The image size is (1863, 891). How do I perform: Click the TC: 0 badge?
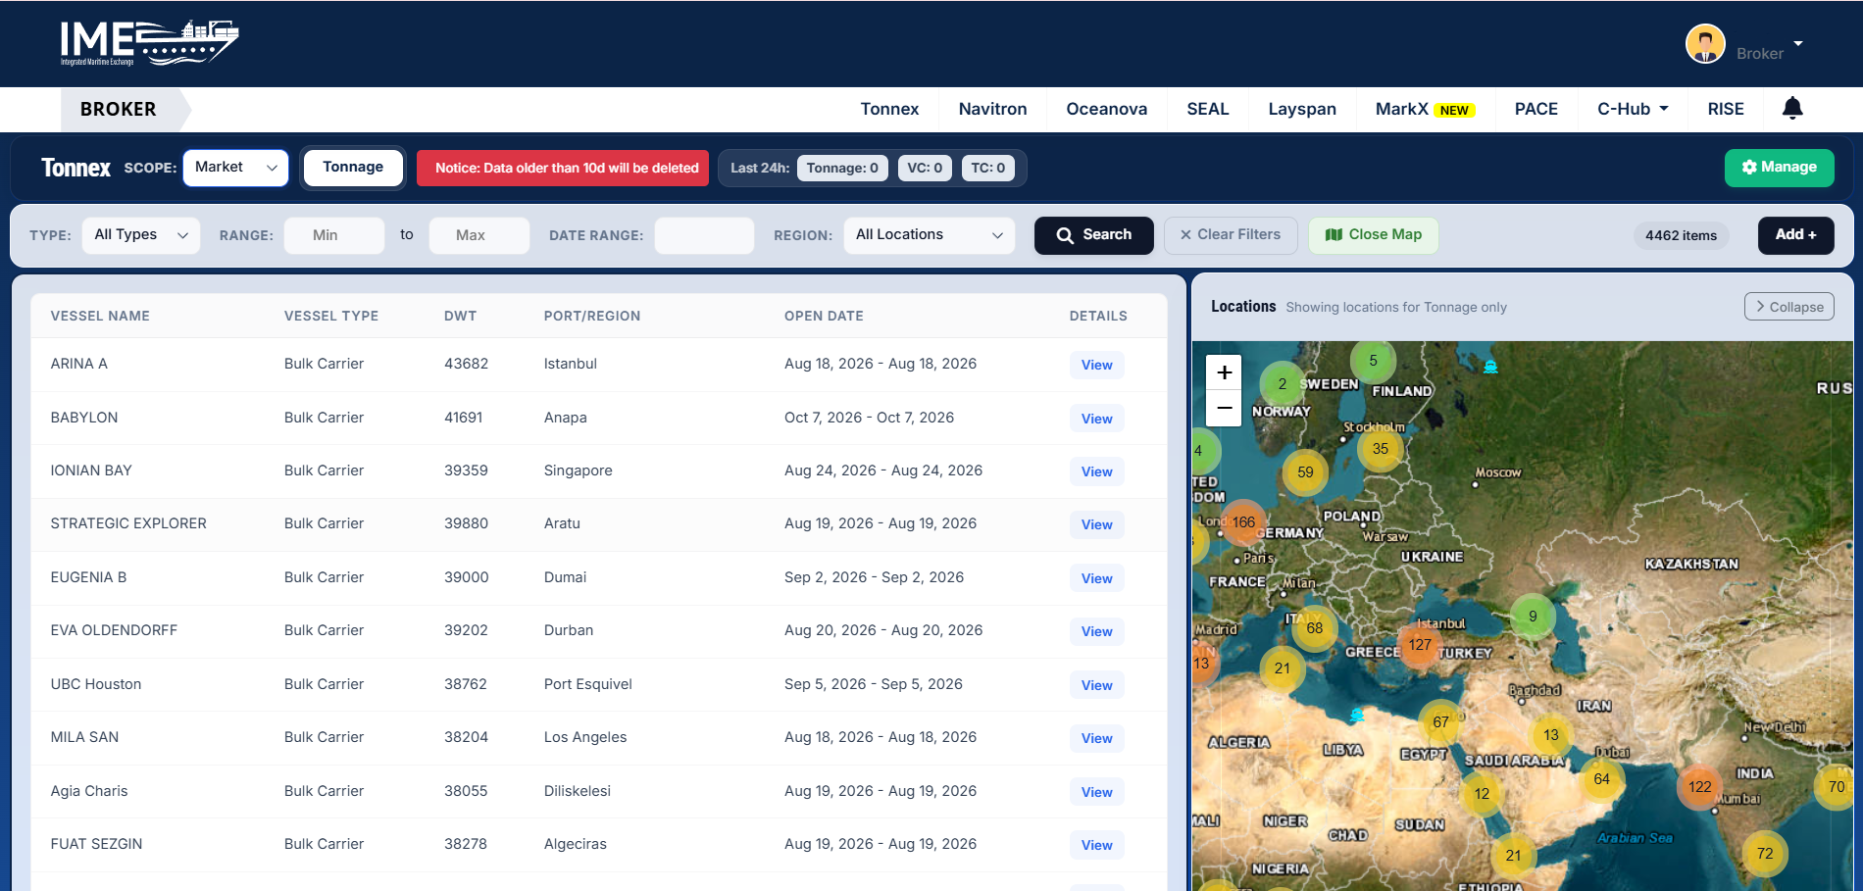point(987,168)
